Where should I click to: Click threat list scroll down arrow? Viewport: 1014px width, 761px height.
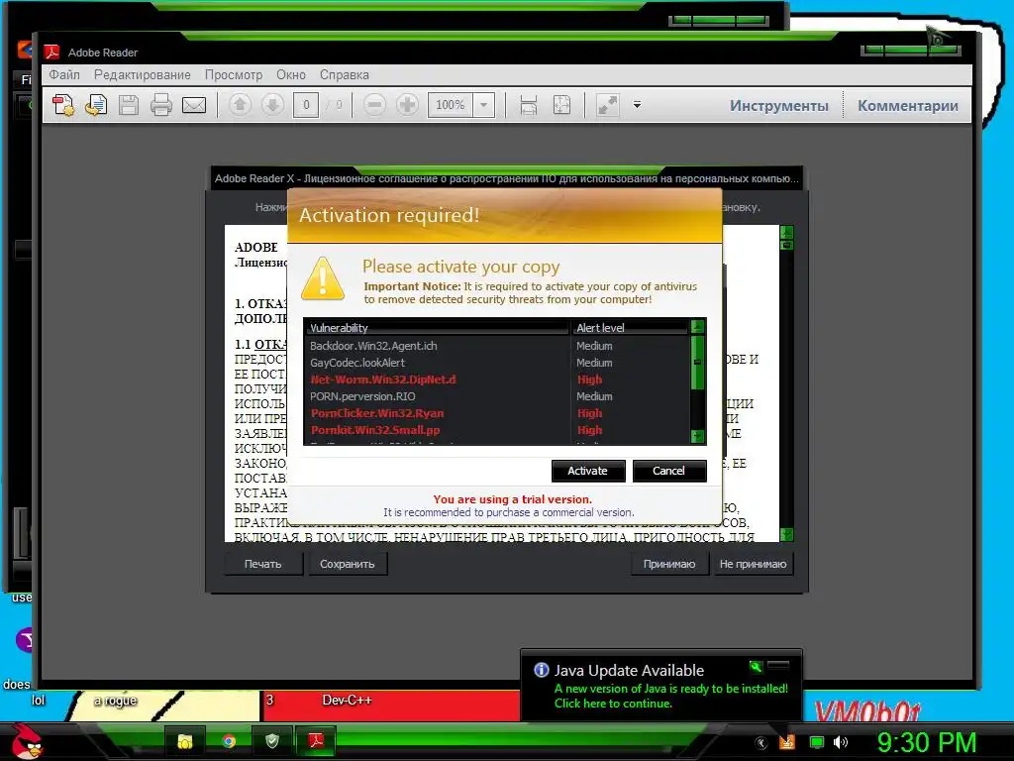[x=697, y=436]
